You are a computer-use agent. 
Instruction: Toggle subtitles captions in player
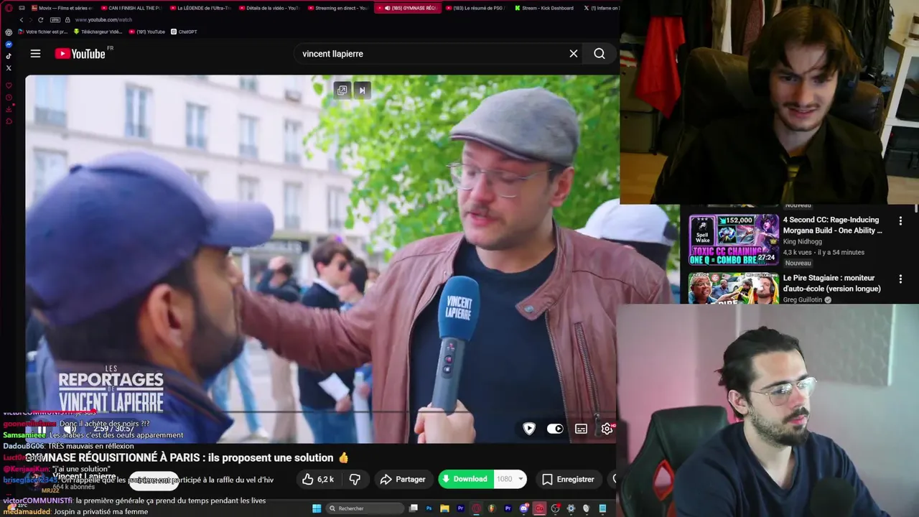[581, 429]
